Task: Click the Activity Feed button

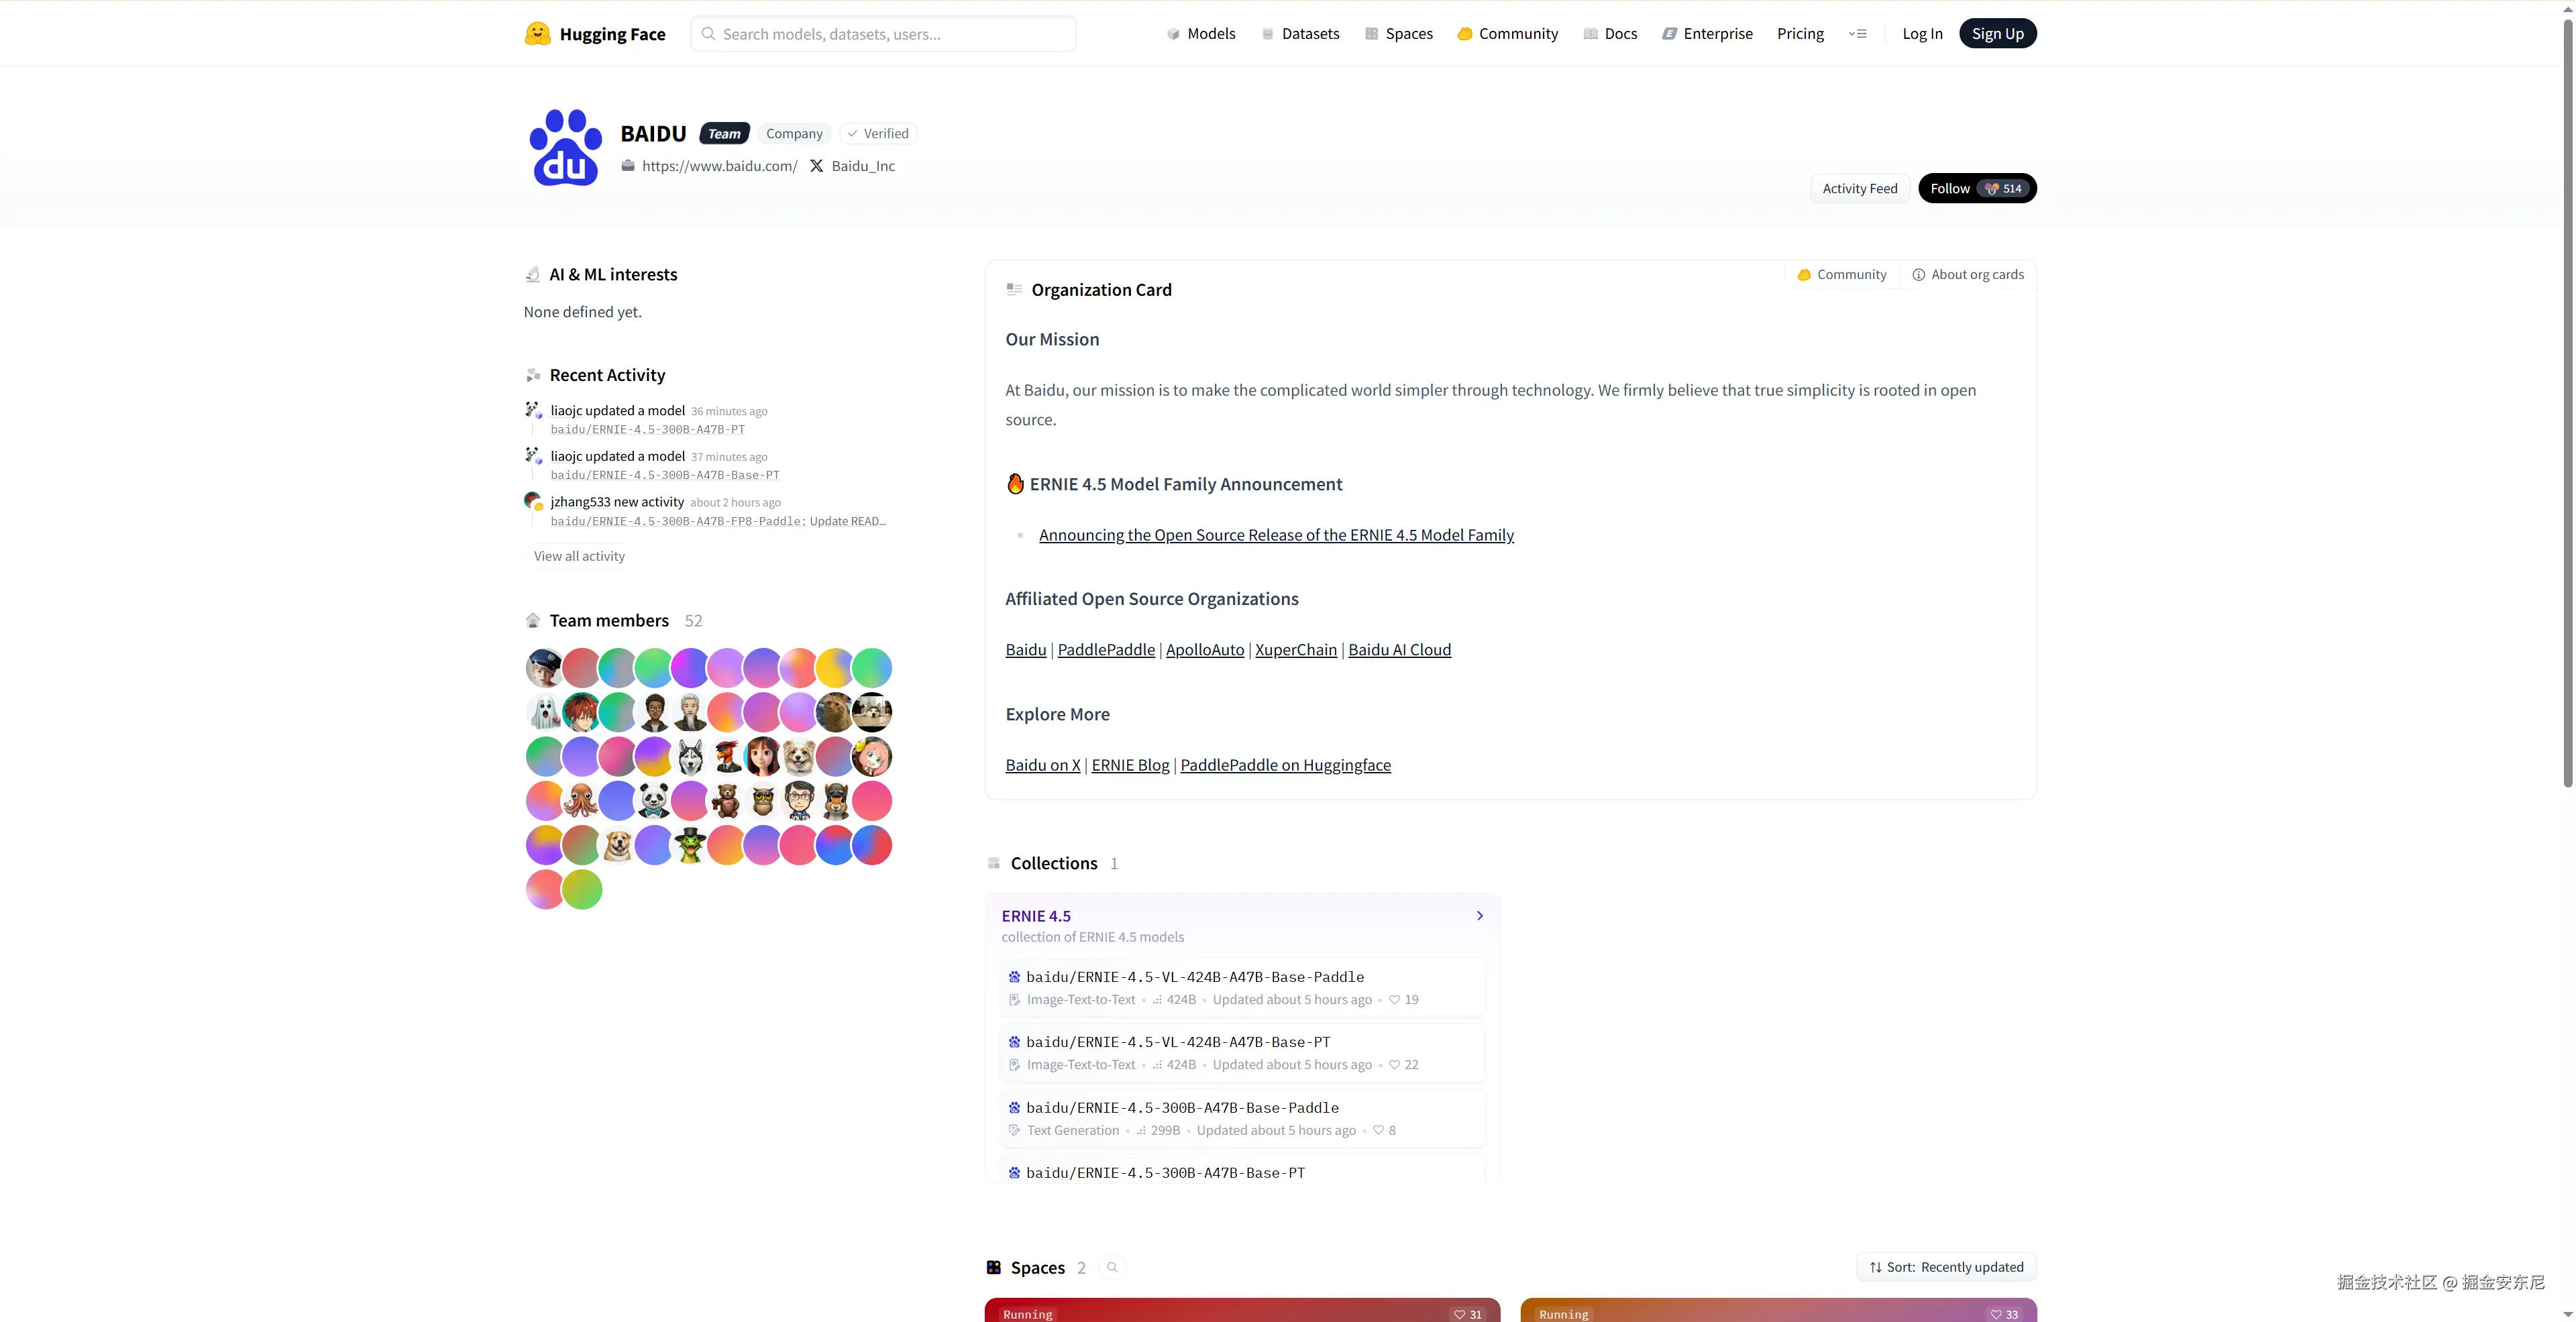Action: click(1859, 188)
